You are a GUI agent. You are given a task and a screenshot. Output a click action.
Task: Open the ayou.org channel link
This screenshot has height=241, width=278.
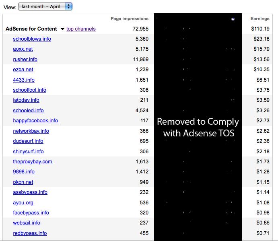pyautogui.click(x=23, y=202)
